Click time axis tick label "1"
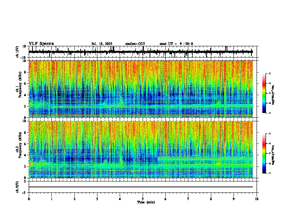Screen dimensions: 289x223 (x=52, y=199)
